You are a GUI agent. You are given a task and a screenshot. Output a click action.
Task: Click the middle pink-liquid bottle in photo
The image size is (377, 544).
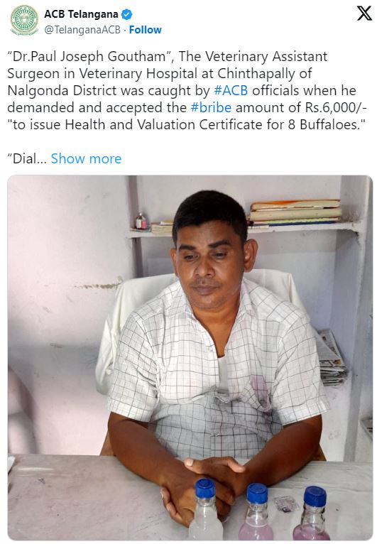256,512
